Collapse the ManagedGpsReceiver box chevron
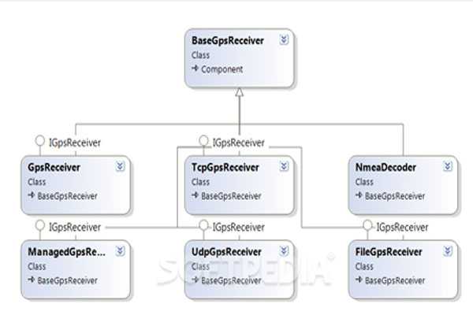The image size is (473, 315). pyautogui.click(x=120, y=252)
